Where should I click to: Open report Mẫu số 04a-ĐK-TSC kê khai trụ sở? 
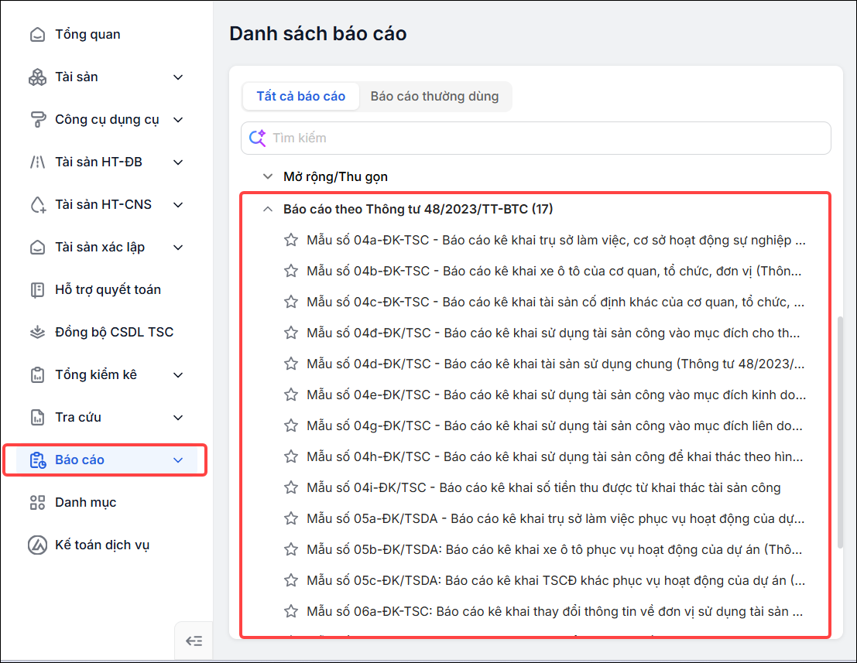[556, 241]
